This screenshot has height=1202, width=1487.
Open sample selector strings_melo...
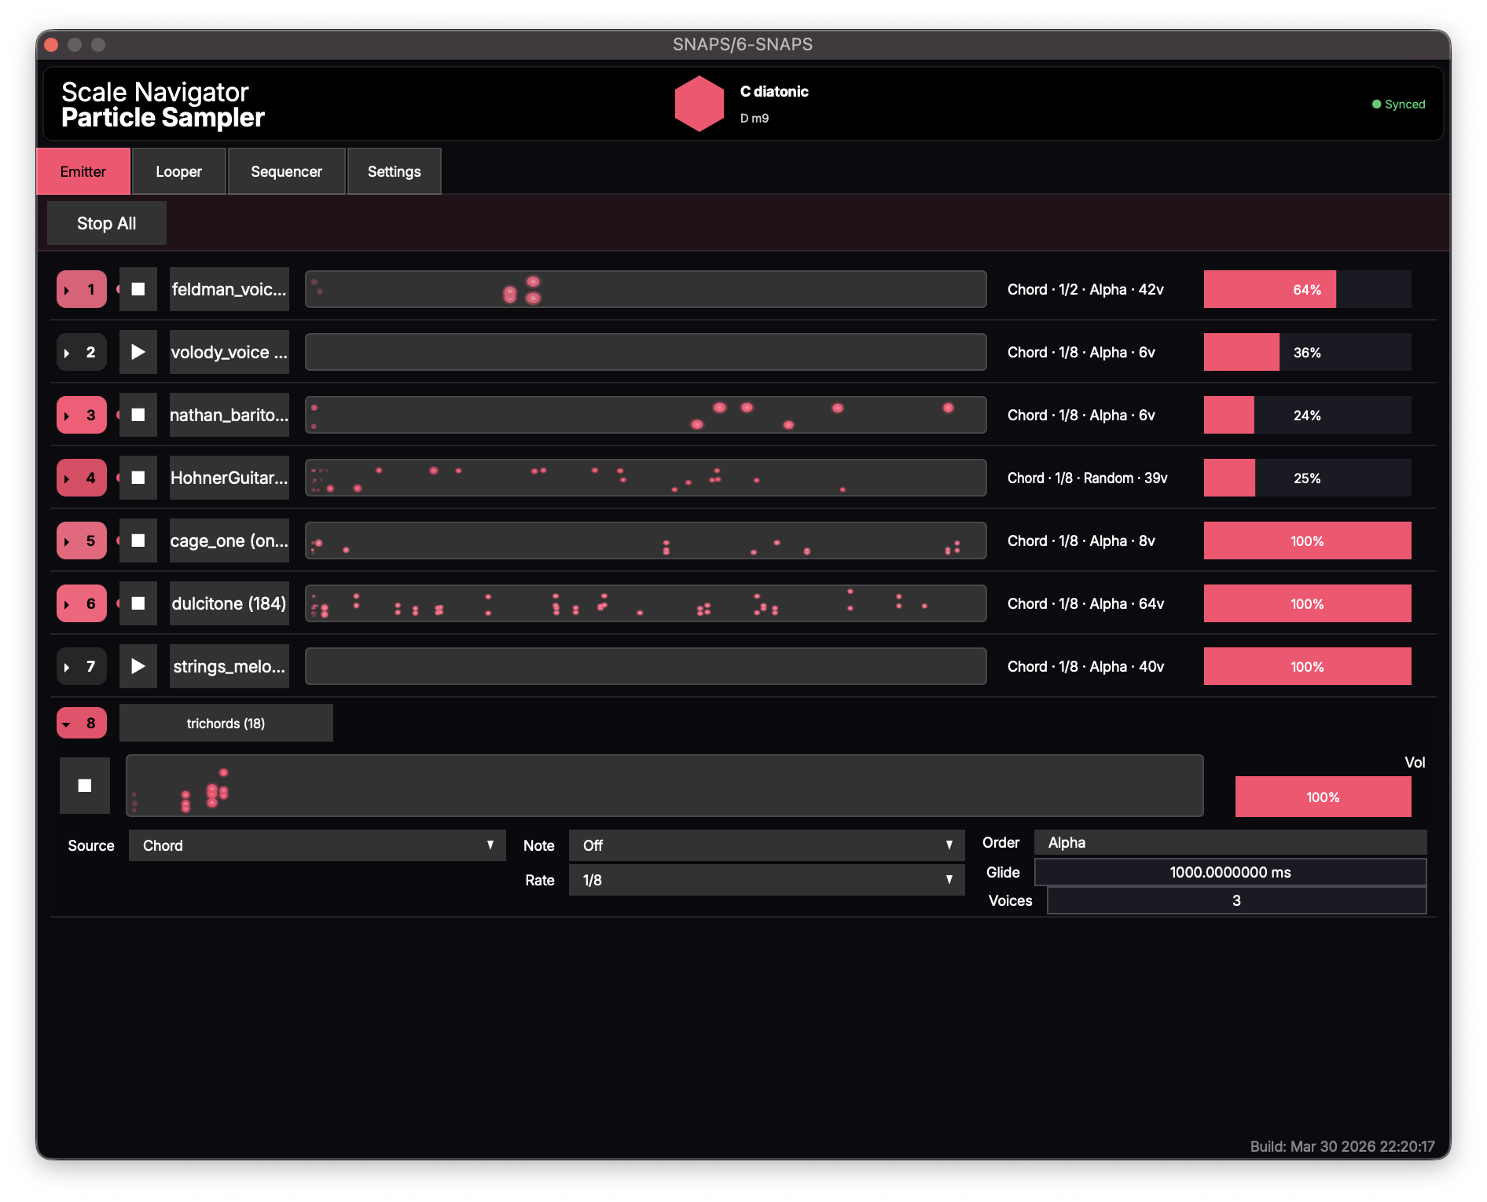229,666
